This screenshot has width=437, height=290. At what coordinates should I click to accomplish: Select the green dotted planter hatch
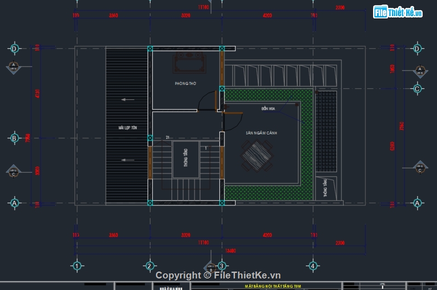point(306,144)
